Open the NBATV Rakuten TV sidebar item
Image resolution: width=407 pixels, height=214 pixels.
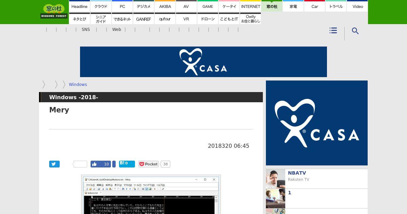pyautogui.click(x=317, y=179)
